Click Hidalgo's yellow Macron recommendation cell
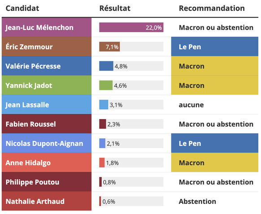 tap(215, 163)
